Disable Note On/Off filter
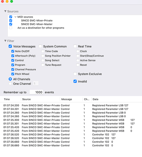Screen dimensions: 142x157 coord(13,51)
